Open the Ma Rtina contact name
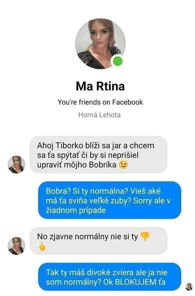 click(x=100, y=86)
